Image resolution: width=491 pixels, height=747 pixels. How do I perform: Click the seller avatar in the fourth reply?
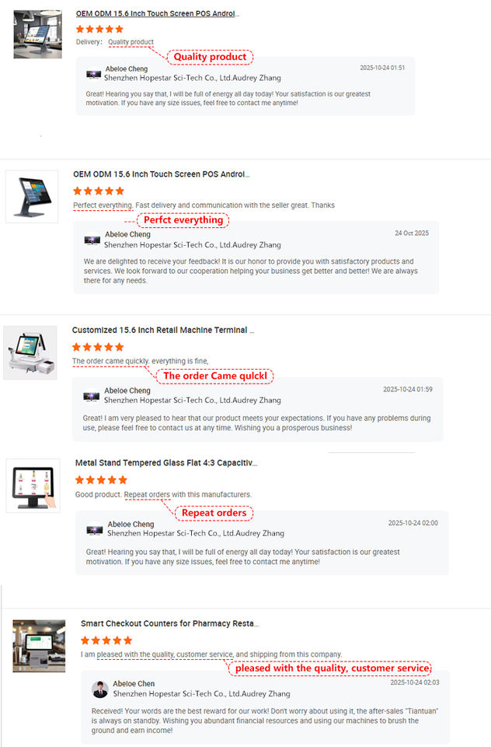(95, 530)
